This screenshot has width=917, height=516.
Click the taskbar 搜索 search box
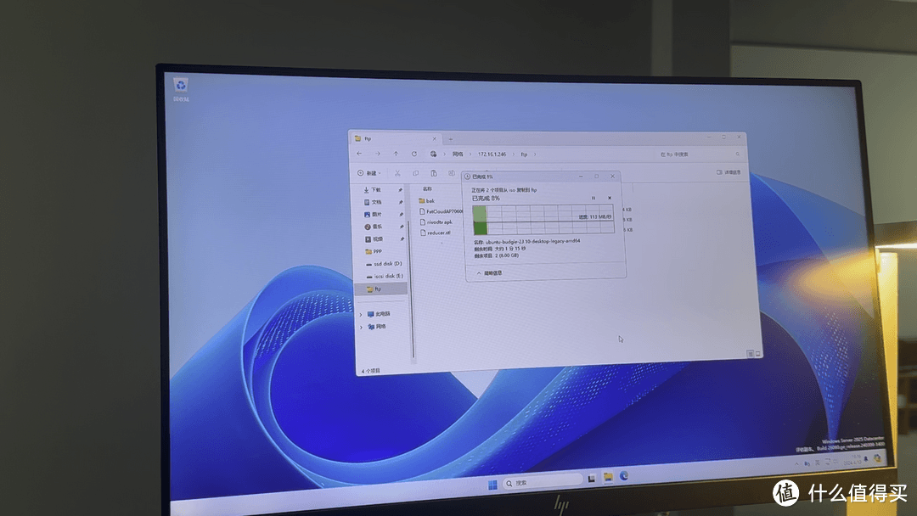click(x=542, y=481)
